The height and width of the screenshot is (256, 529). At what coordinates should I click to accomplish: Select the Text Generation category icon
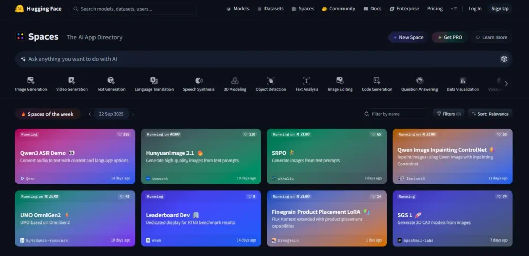click(111, 81)
